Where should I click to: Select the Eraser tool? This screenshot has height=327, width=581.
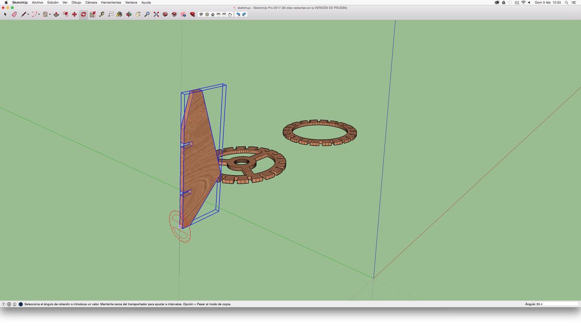pos(14,15)
